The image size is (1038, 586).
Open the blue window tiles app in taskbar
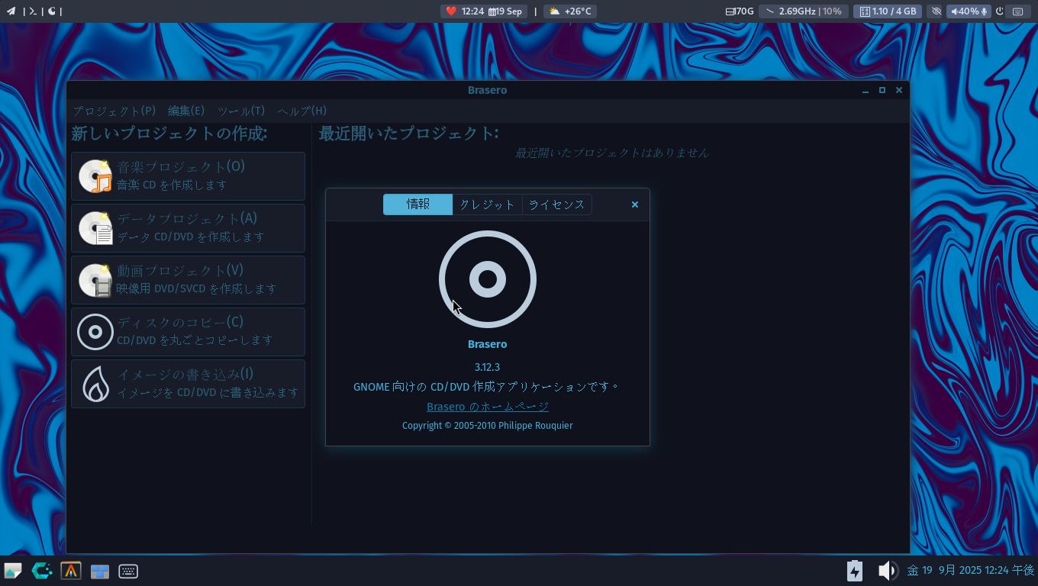tap(100, 571)
